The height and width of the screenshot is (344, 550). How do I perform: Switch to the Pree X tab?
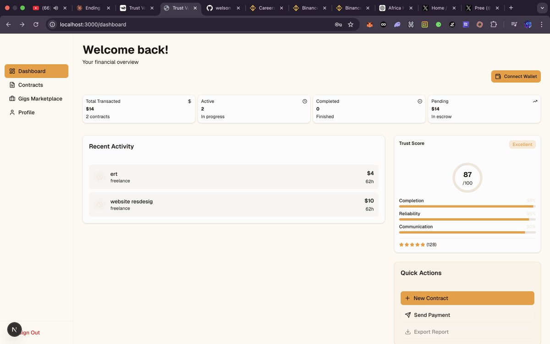481,8
